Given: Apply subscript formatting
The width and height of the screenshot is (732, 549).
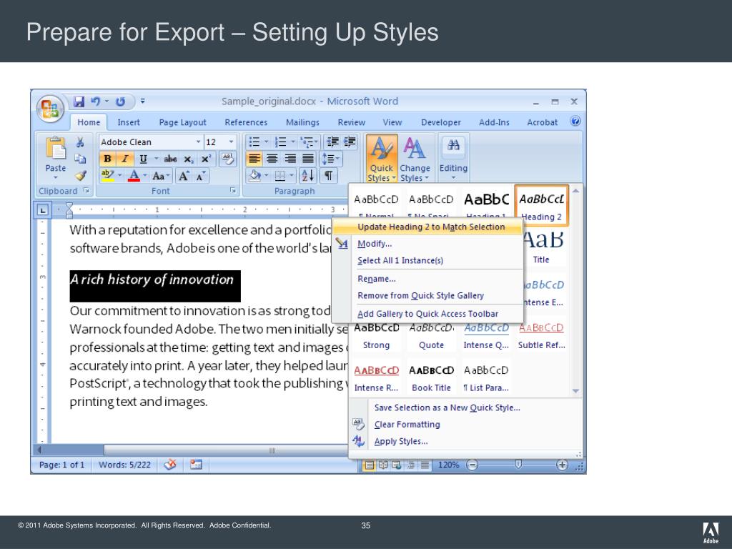Looking at the screenshot, I should pos(188,159).
